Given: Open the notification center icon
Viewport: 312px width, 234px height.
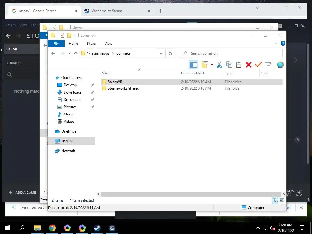Looking at the screenshot, I should (302, 228).
